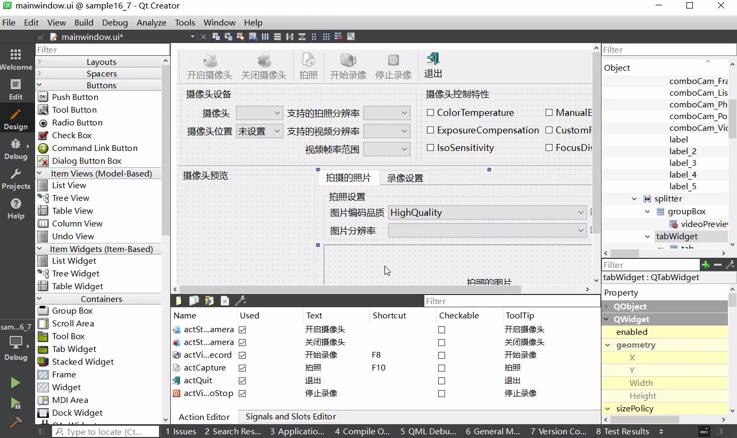Screen dimensions: 737x438
Task: Open the 8 Test Results pane
Action: tap(623, 431)
